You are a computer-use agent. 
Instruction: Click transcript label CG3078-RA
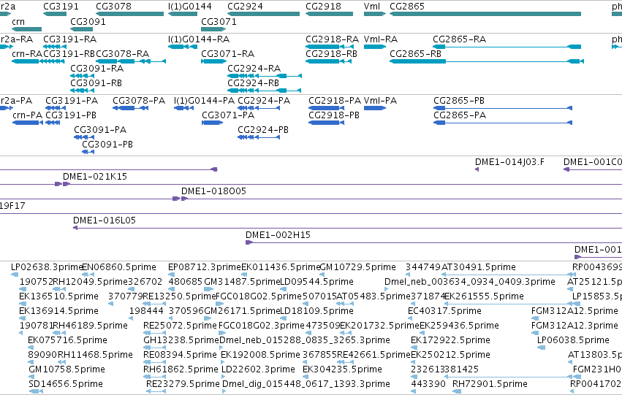point(123,54)
